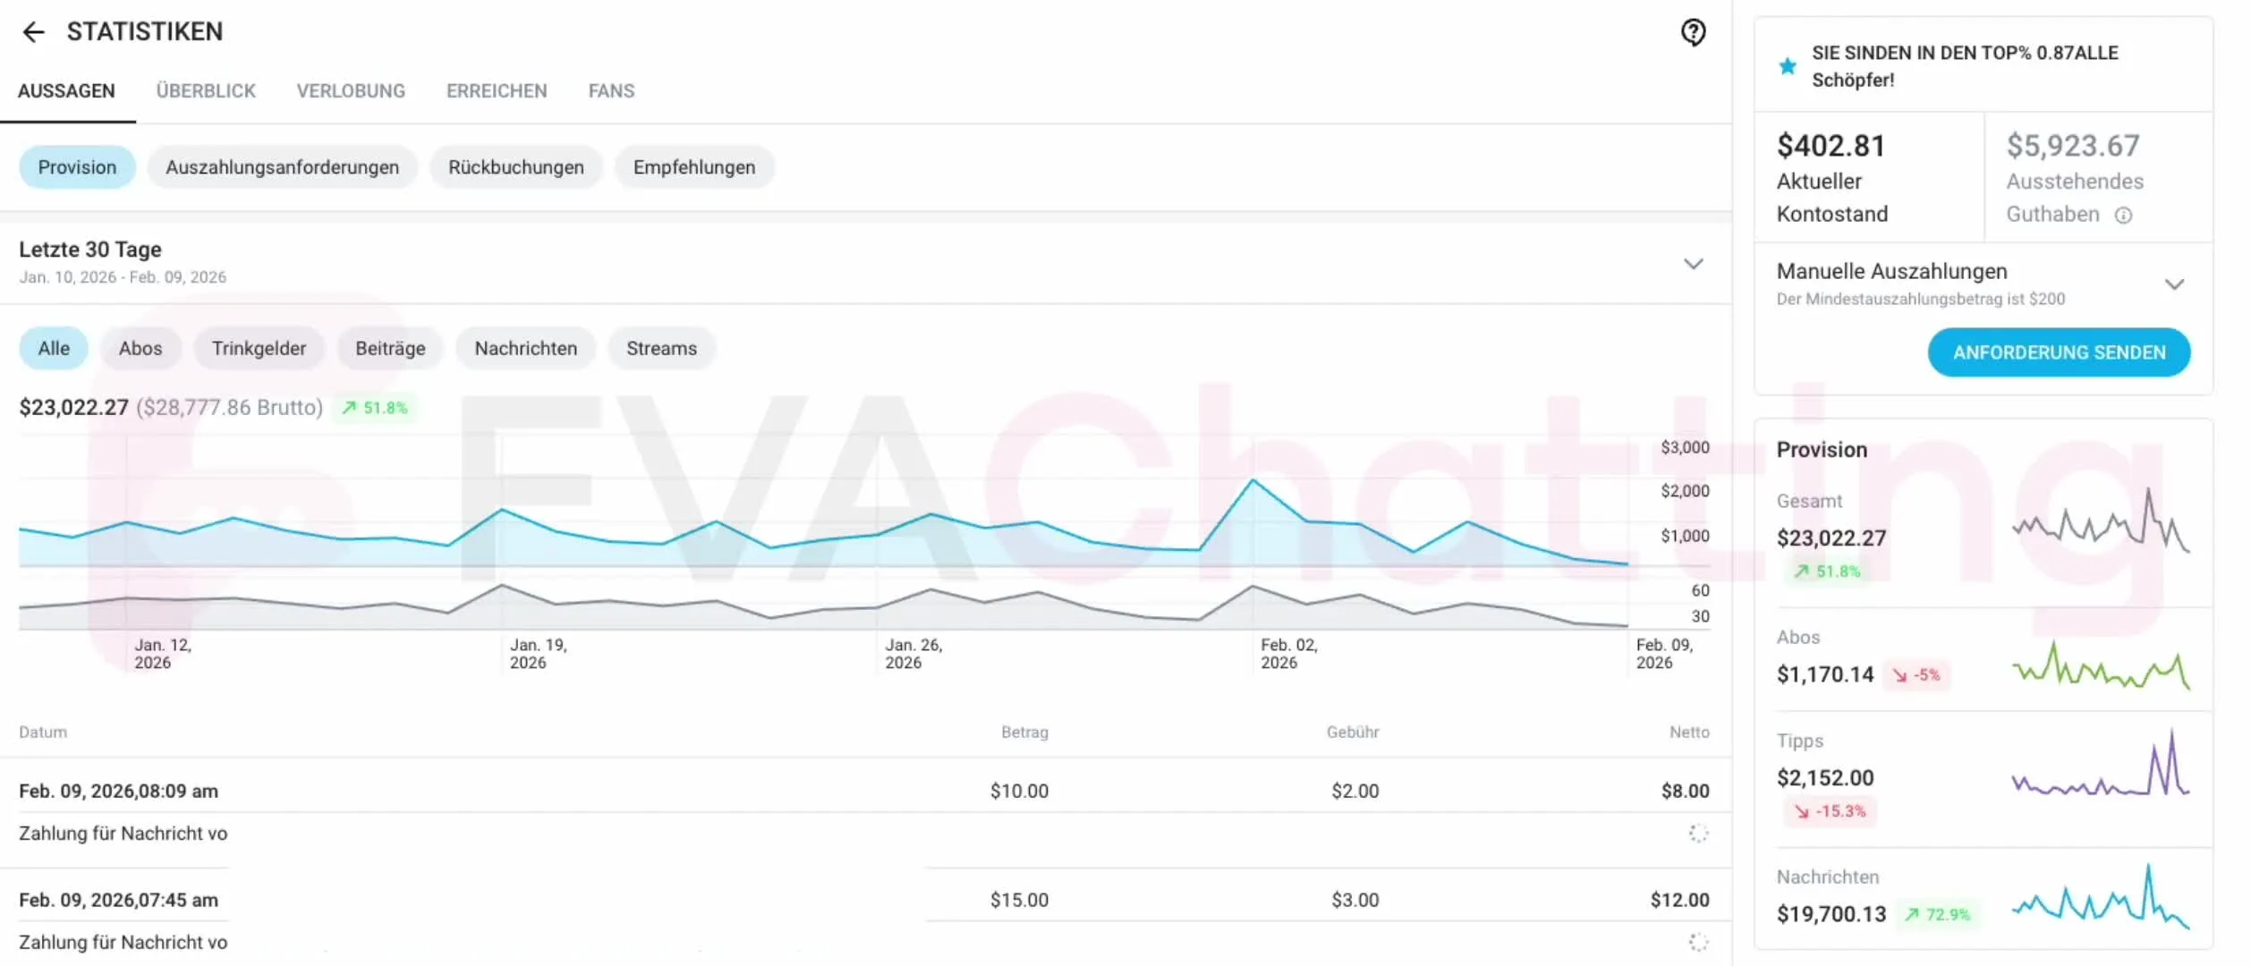Open the Auszahlungsanforderungen section
This screenshot has width=2251, height=966.
(282, 167)
